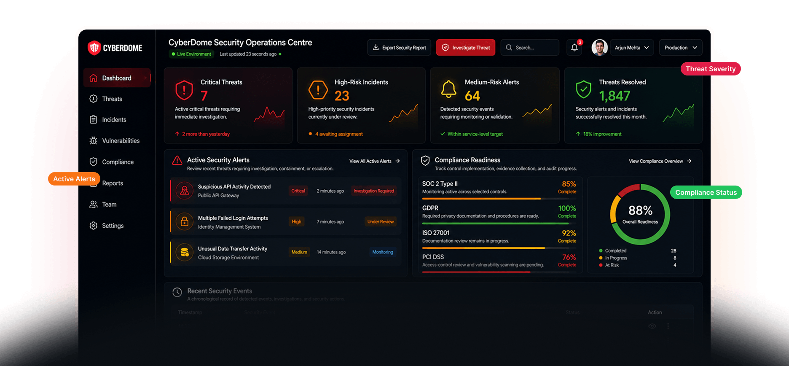
Task: Click the Live Environment status badge
Action: click(x=192, y=54)
